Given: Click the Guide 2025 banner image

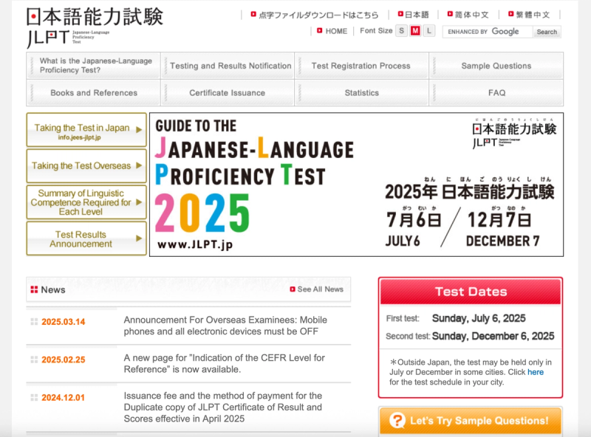Looking at the screenshot, I should [356, 185].
